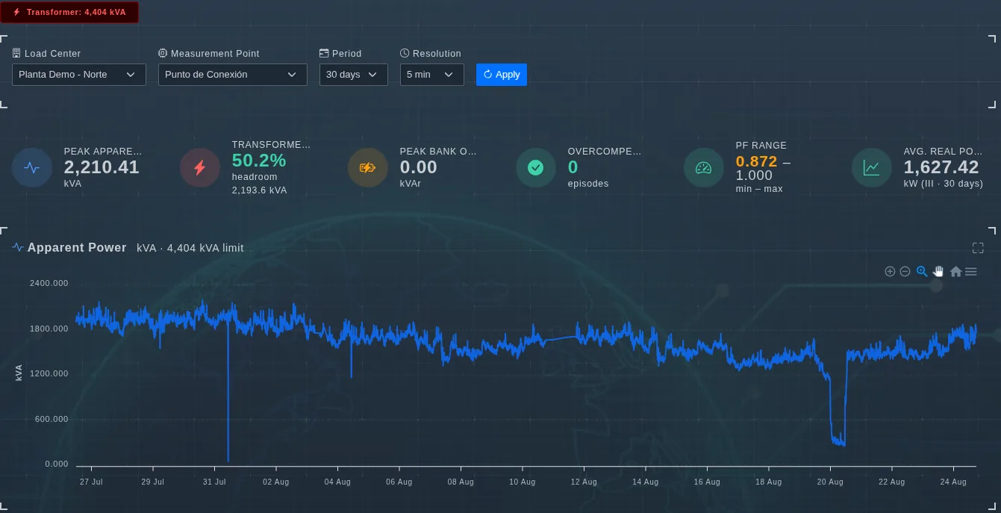Expand the Apparent Power chart to fullscreen

(x=978, y=248)
